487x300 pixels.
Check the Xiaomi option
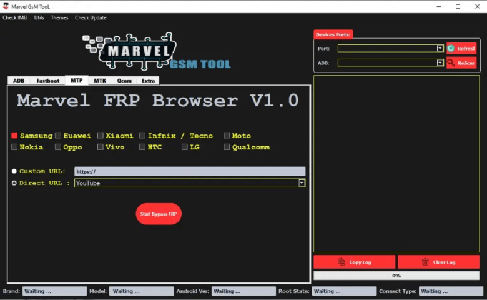(101, 135)
